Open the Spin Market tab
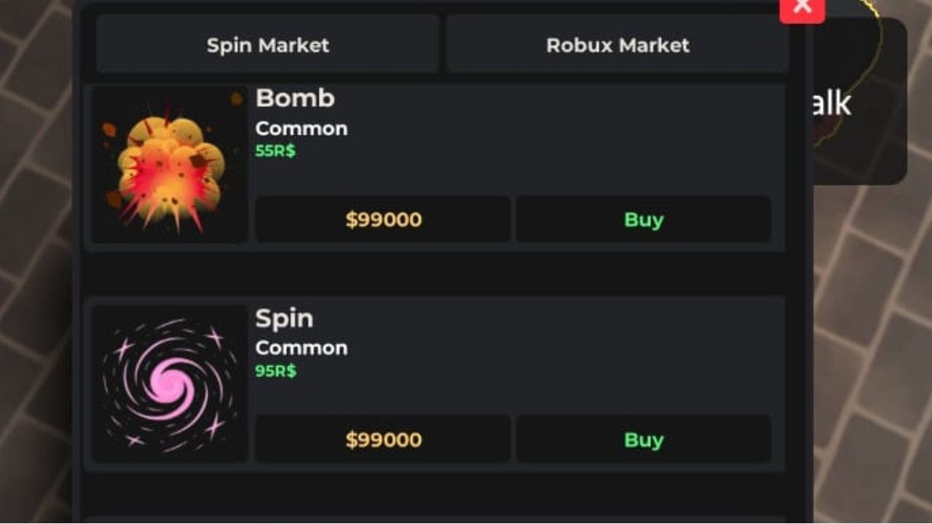 pyautogui.click(x=267, y=45)
